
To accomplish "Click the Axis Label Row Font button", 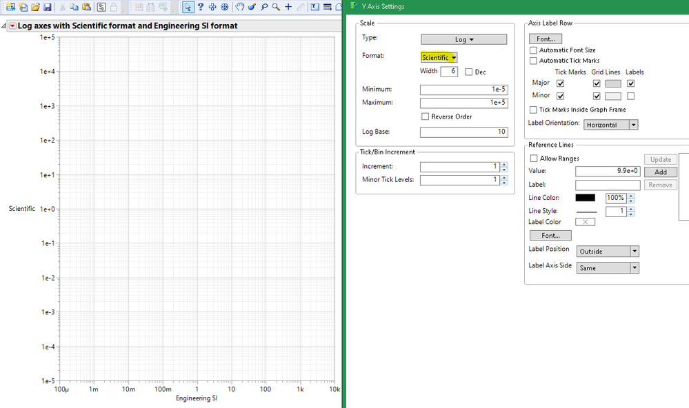I will pyautogui.click(x=546, y=39).
